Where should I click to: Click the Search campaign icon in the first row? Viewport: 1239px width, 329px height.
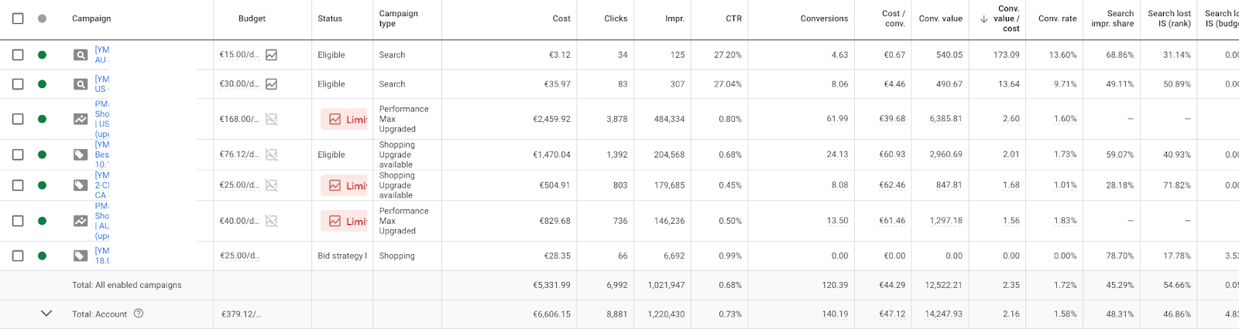pos(81,55)
